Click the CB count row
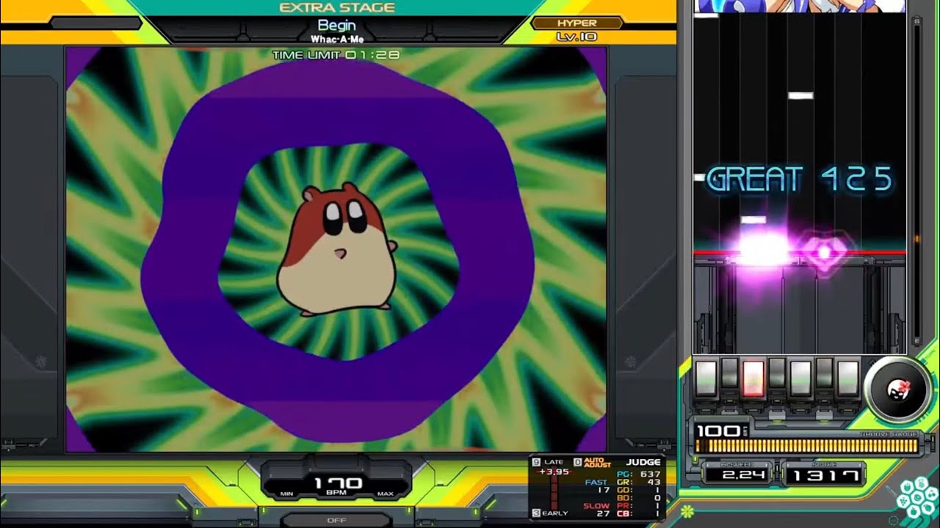This screenshot has height=528, width=940. click(x=640, y=514)
